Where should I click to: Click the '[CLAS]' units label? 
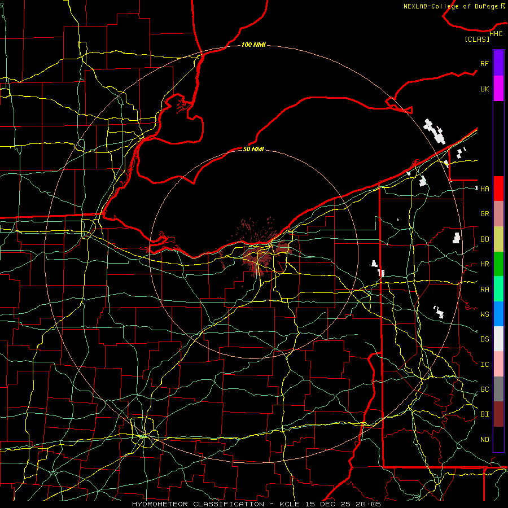pos(477,39)
